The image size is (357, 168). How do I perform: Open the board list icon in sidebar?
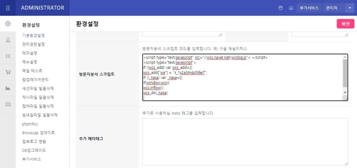pyautogui.click(x=8, y=56)
